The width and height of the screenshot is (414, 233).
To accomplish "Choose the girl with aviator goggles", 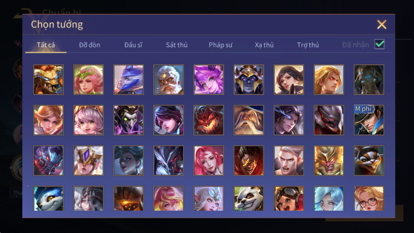I will pos(289,198).
